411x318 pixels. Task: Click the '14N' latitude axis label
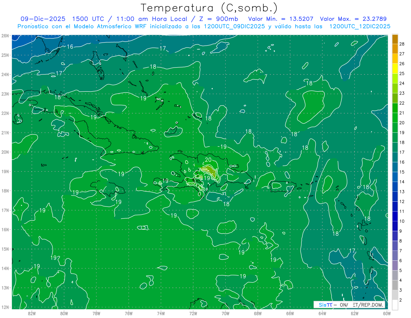(x=5, y=268)
